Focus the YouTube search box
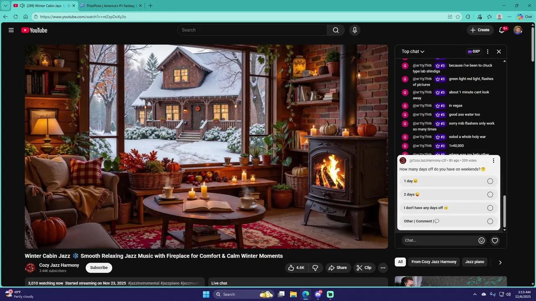Image resolution: width=536 pixels, height=301 pixels. click(252, 30)
